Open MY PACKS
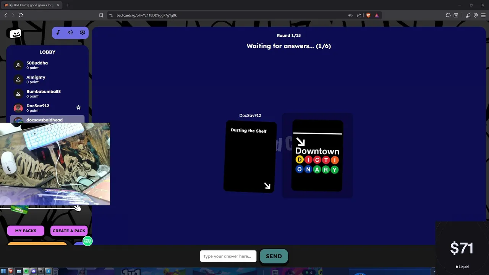 click(26, 231)
